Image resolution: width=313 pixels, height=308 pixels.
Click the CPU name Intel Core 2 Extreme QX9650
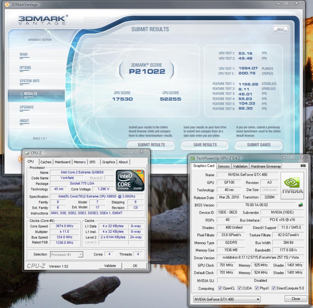point(82,172)
